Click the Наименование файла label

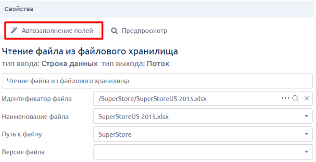pyautogui.click(x=35, y=116)
